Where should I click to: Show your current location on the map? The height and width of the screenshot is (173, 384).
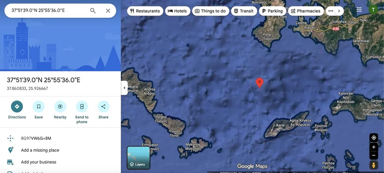(x=374, y=138)
